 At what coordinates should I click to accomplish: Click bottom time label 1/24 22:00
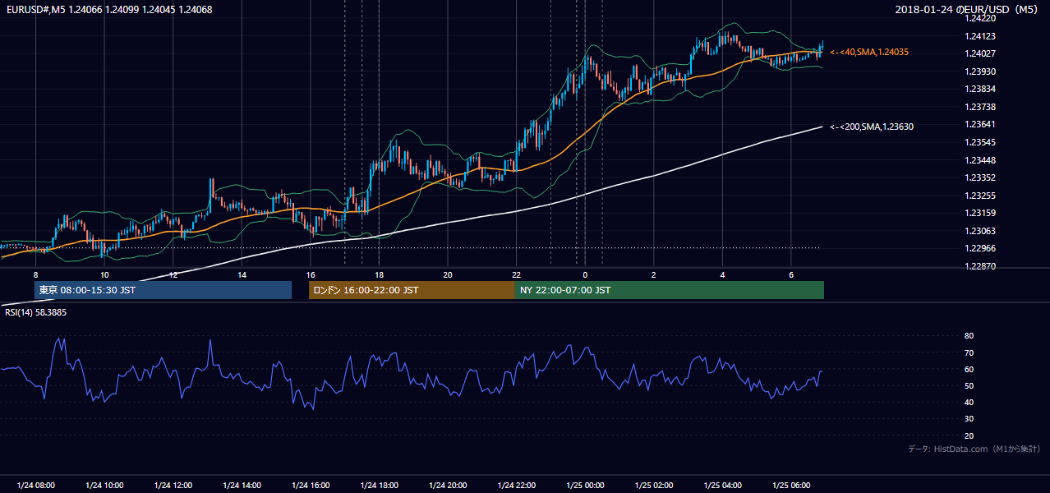(x=516, y=486)
